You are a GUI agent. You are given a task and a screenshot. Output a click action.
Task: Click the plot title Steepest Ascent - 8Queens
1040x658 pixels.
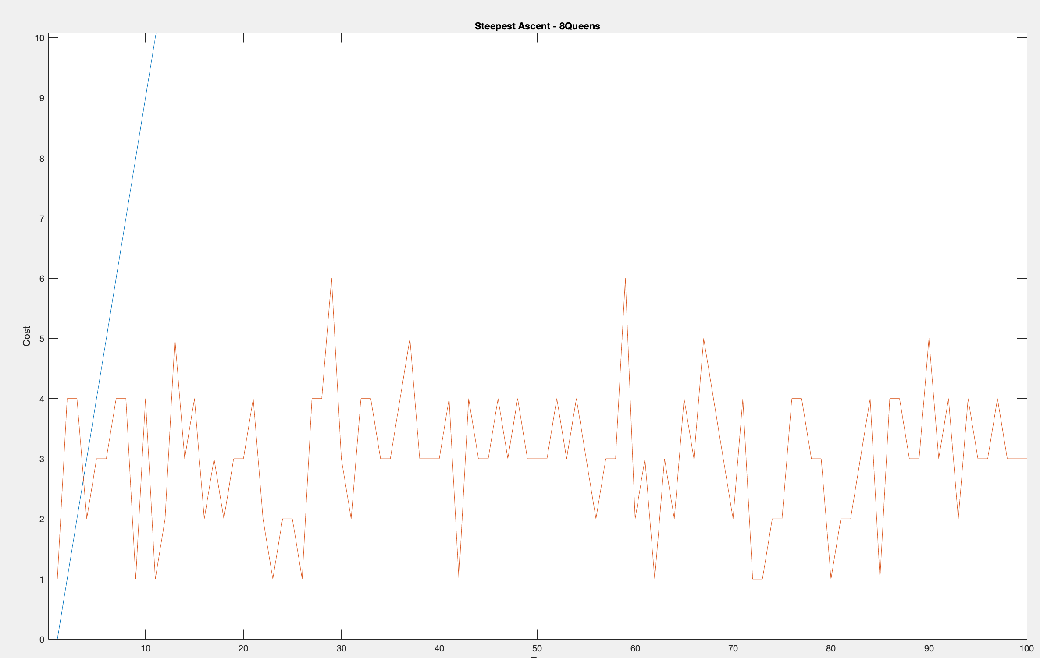pos(537,26)
